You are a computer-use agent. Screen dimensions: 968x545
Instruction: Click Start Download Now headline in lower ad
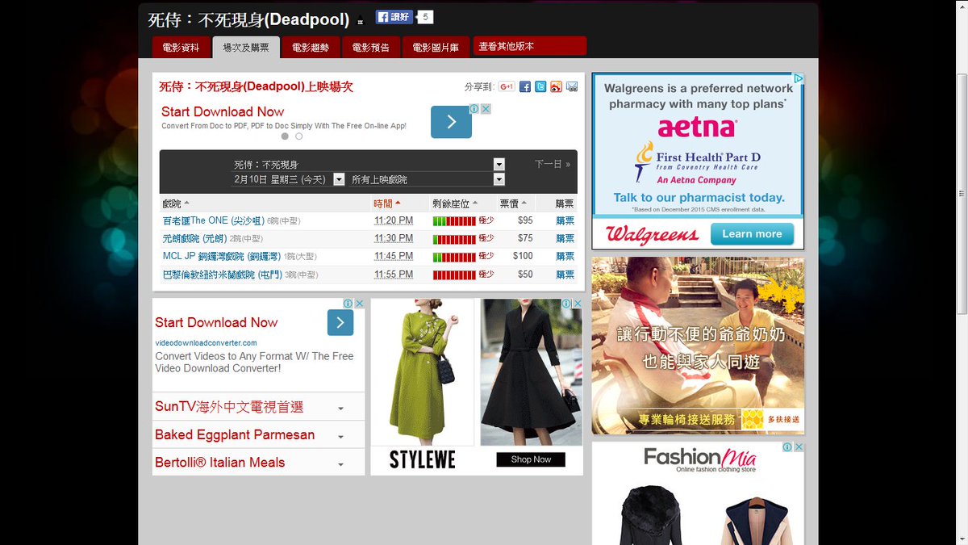point(216,322)
